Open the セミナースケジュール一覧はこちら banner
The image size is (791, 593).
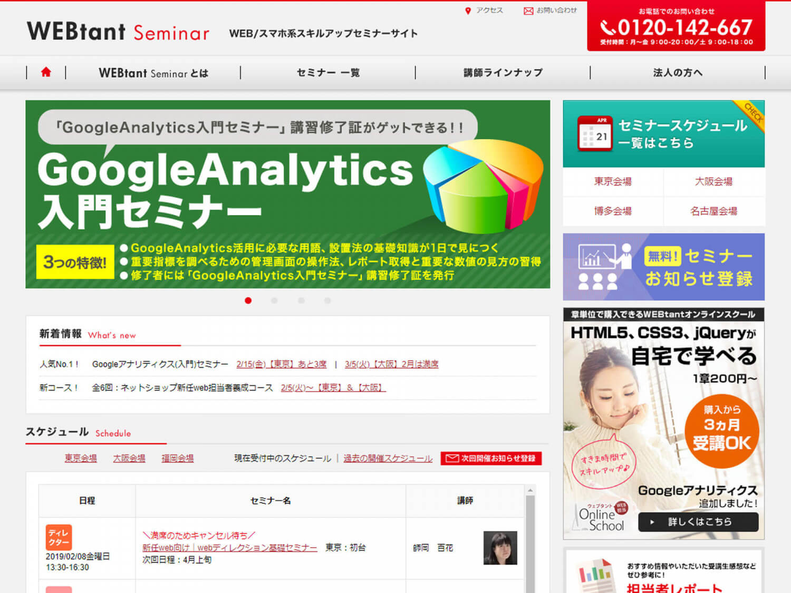(x=664, y=134)
